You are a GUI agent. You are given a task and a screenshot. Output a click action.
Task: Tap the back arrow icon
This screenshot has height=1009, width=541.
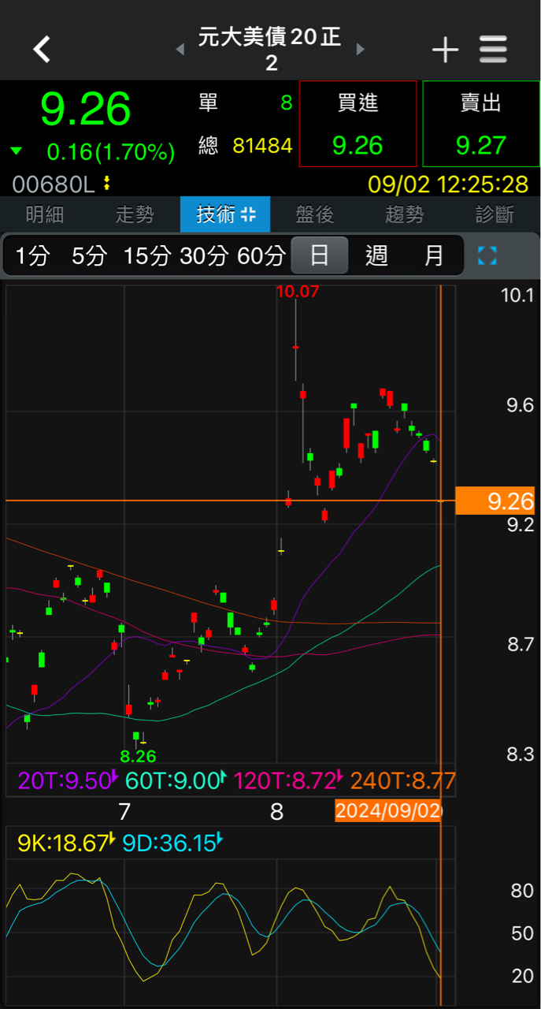click(42, 49)
